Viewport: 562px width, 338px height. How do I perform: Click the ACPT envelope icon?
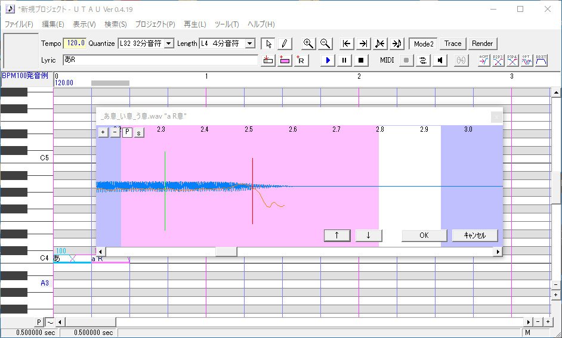(x=484, y=60)
